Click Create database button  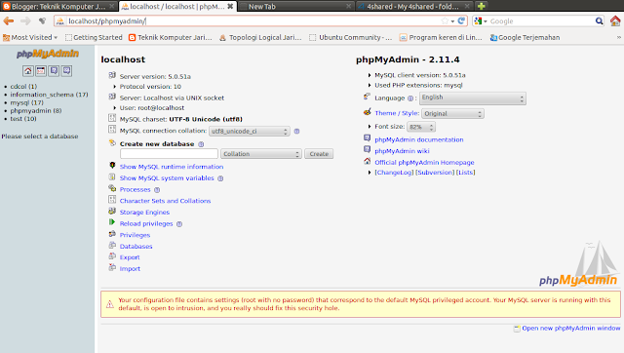[x=319, y=154]
